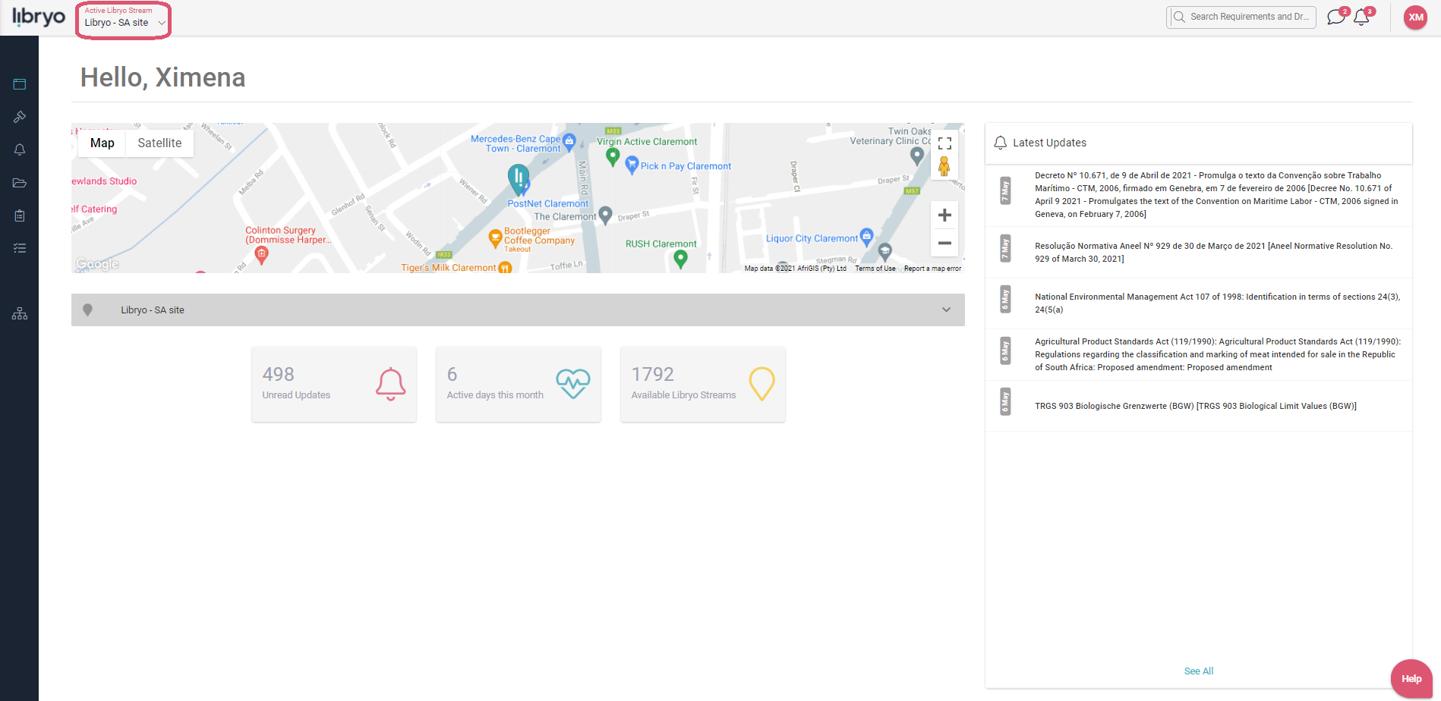Open the checklist tasks icon in the sidebar
Screen dimensions: 1441x701
[x=20, y=248]
